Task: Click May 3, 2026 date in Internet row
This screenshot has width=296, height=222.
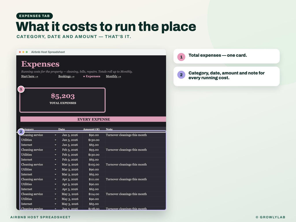Action: click(x=70, y=204)
